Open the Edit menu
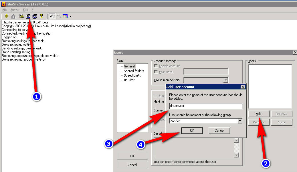The image size is (297, 172). click(25, 10)
